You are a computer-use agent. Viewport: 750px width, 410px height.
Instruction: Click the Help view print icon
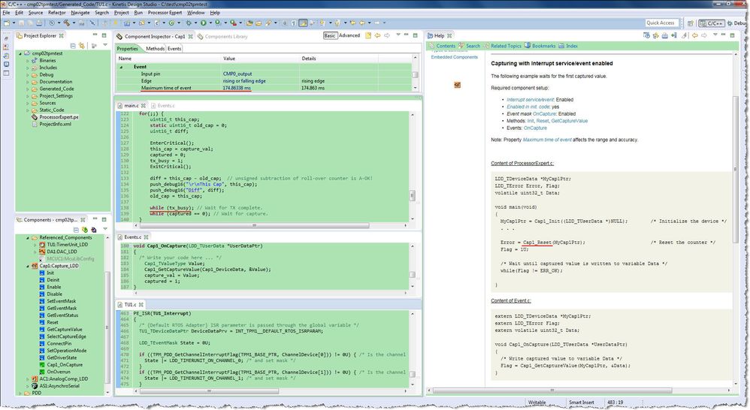coord(665,36)
